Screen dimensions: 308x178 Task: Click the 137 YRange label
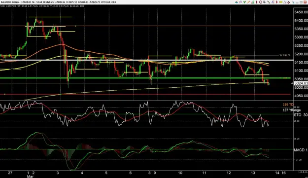(x=292, y=110)
